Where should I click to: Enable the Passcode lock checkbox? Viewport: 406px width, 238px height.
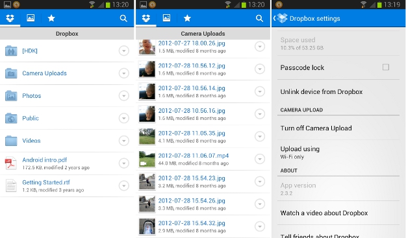(x=386, y=67)
